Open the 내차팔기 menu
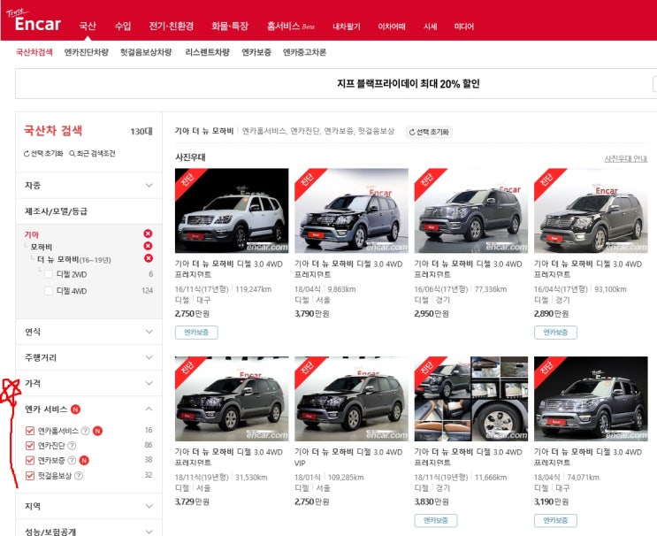Viewport: 657px width, 536px height. click(x=346, y=27)
